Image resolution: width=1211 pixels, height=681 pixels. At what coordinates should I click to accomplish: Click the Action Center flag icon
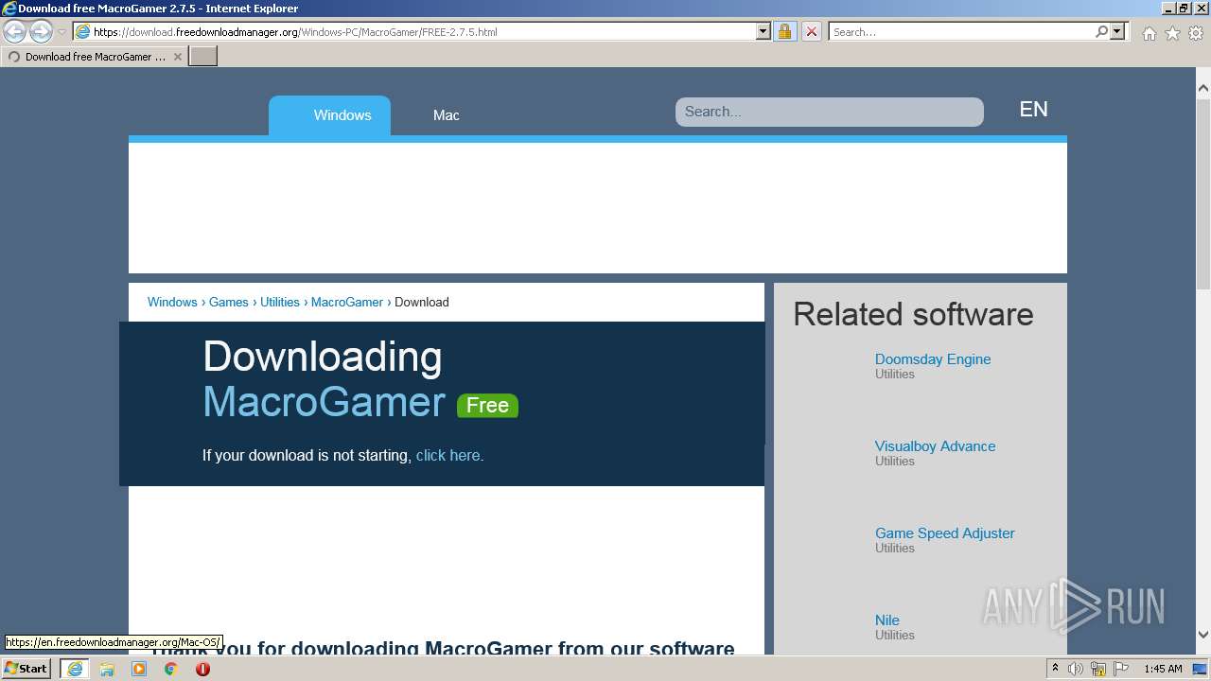click(x=1121, y=669)
